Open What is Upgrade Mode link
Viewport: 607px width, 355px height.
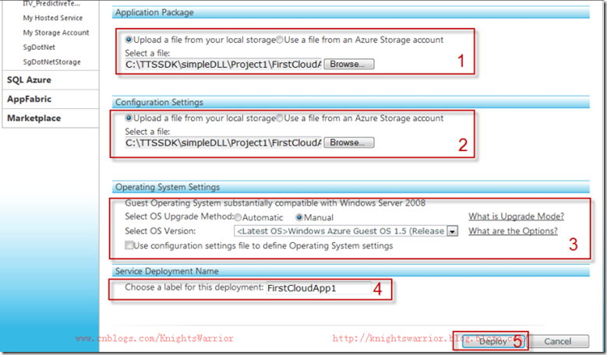point(516,216)
